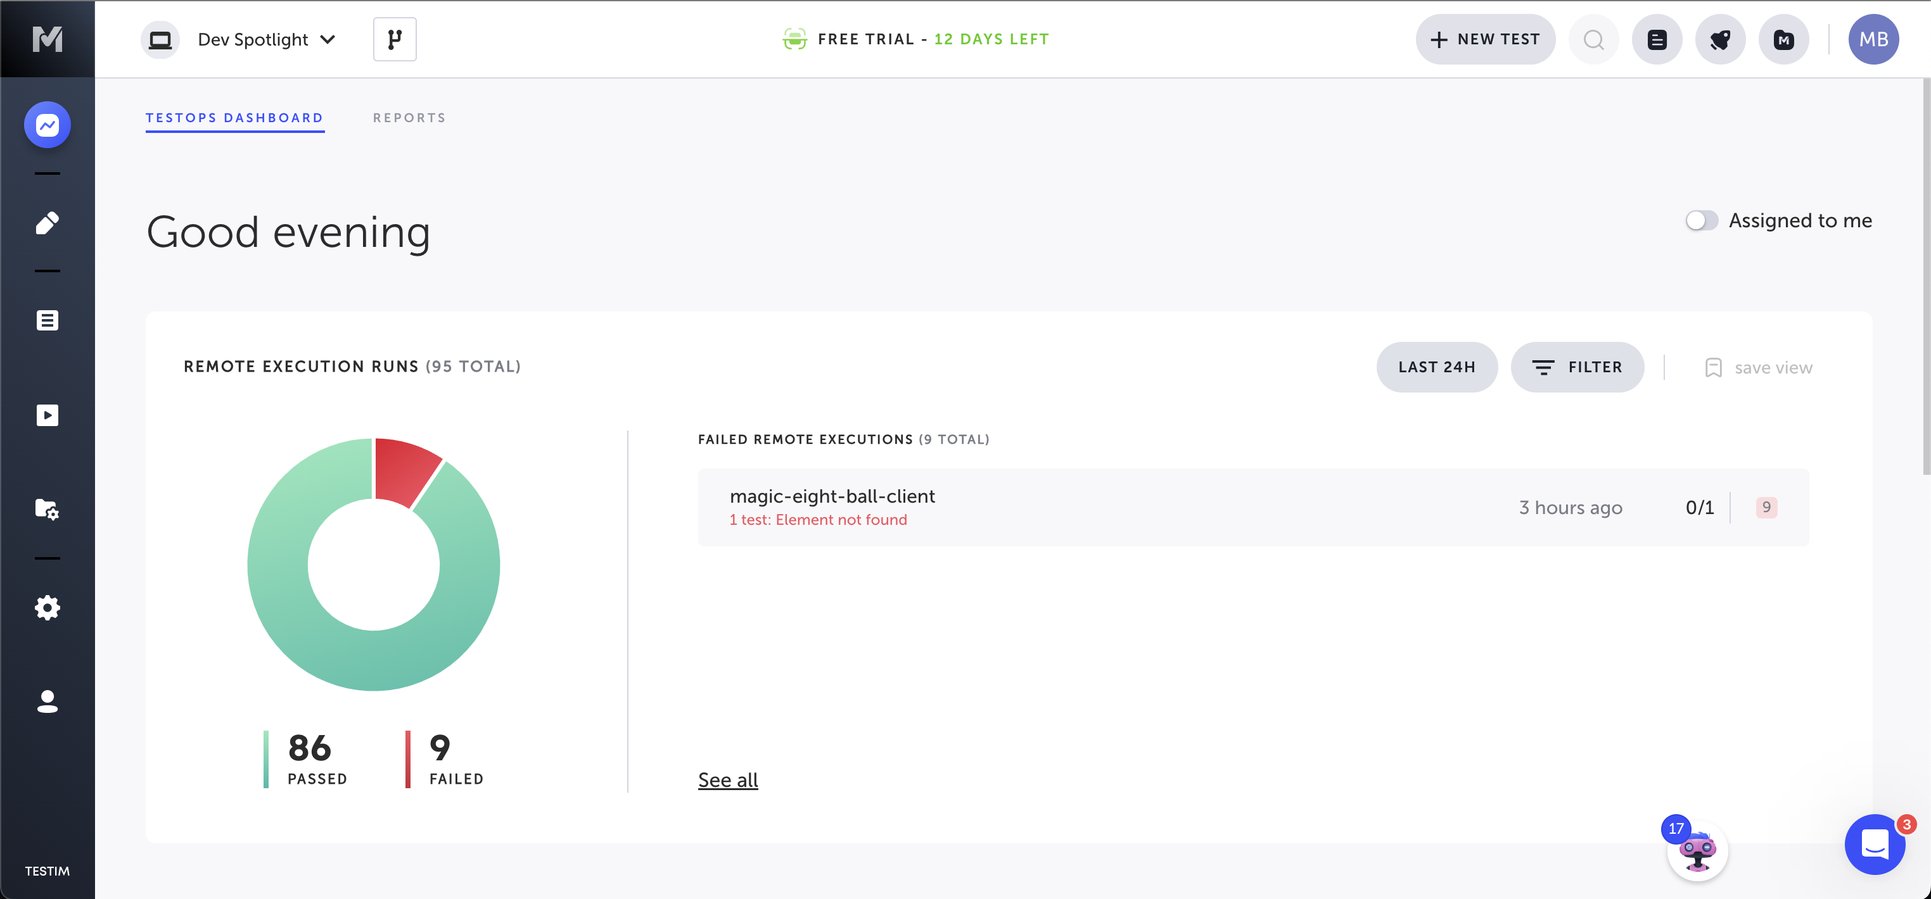Open the settings gear sidebar icon

tap(48, 608)
